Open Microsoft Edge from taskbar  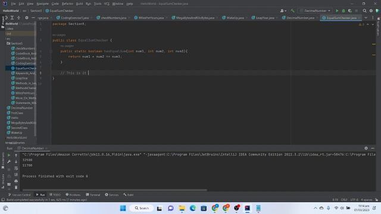tap(193, 208)
